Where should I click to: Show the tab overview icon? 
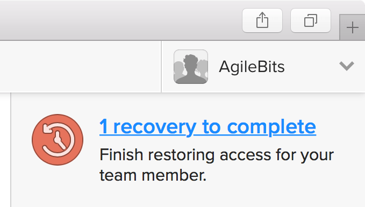[311, 20]
